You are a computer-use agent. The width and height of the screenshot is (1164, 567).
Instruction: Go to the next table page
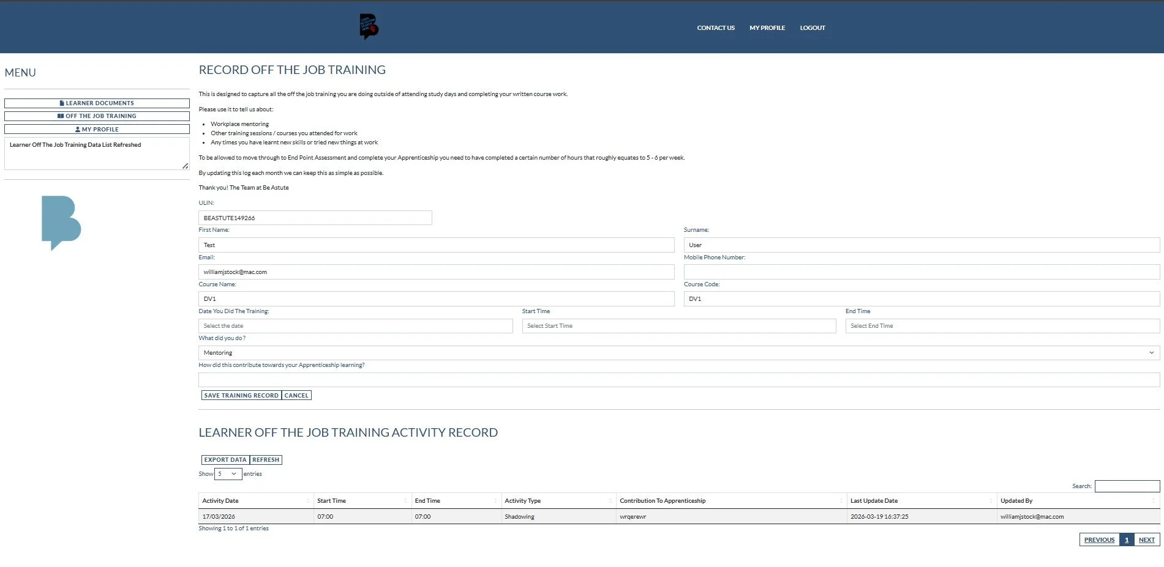tap(1147, 540)
